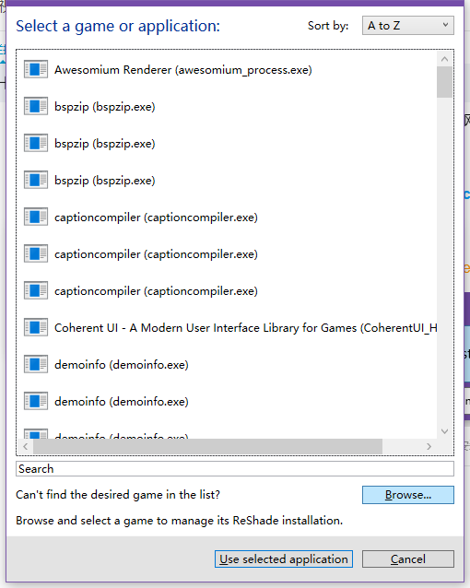Click the Browse... button
Viewport: 470px width, 588px height.
[407, 495]
